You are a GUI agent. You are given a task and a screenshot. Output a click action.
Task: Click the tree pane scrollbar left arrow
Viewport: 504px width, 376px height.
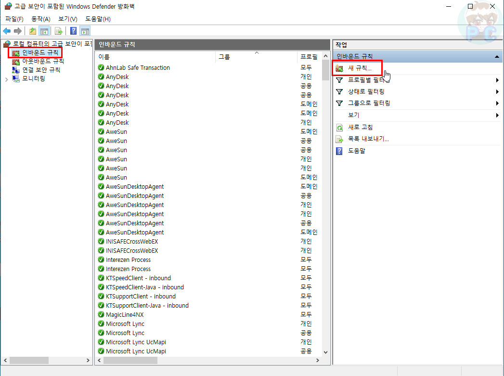tap(5, 361)
